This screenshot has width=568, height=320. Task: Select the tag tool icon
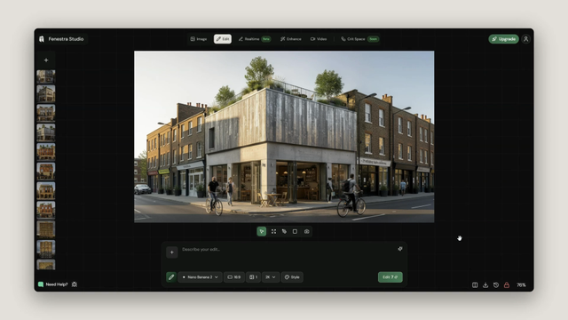[x=284, y=231]
